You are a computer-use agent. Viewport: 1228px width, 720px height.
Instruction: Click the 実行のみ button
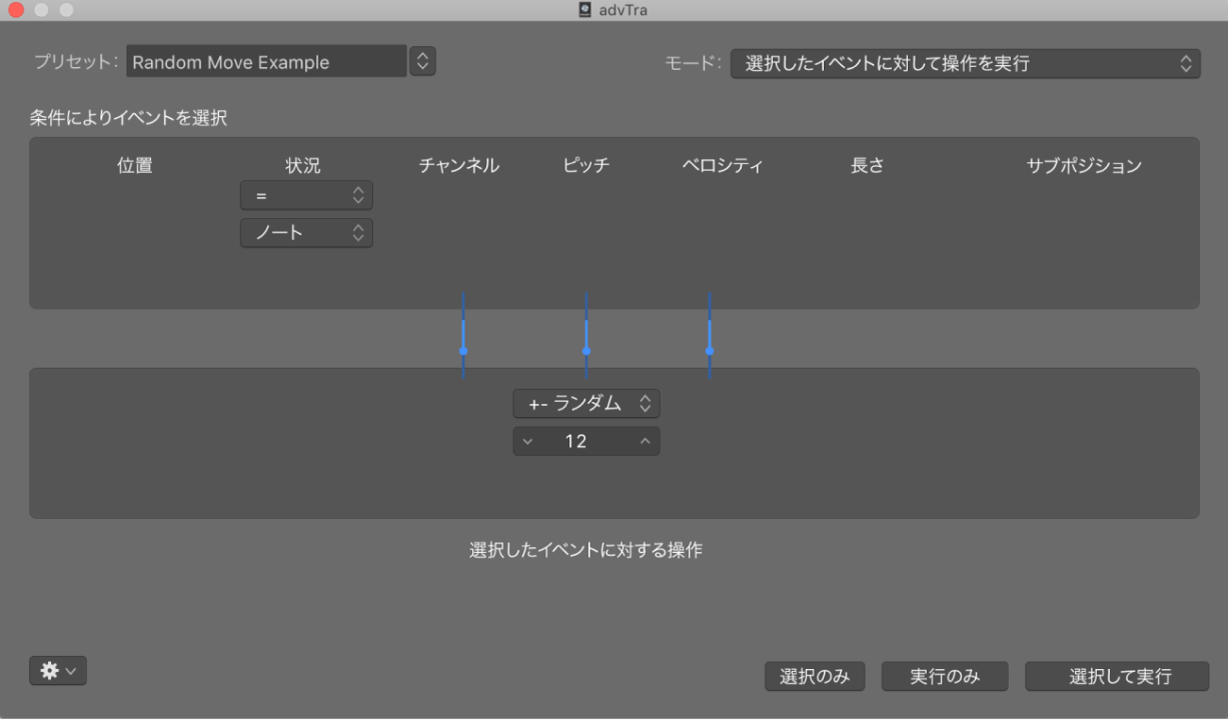(945, 677)
